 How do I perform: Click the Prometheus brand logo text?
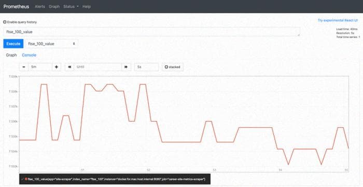tap(16, 7)
